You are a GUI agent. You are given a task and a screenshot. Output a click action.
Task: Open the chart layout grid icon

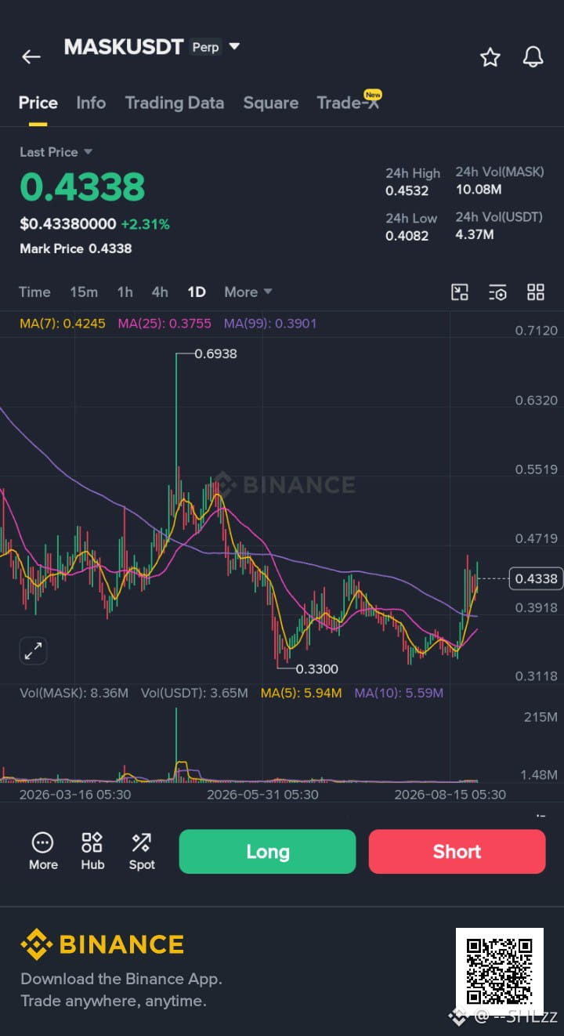point(536,292)
